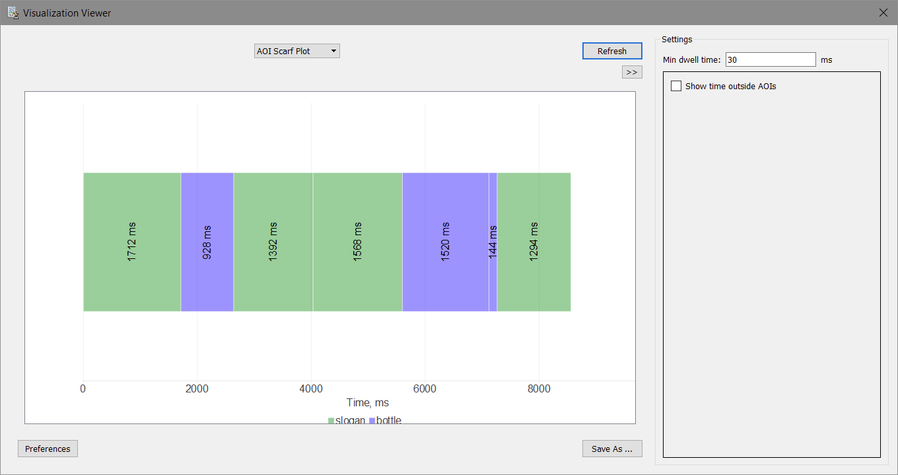Click the Settings group title
898x475 pixels.
coord(677,39)
